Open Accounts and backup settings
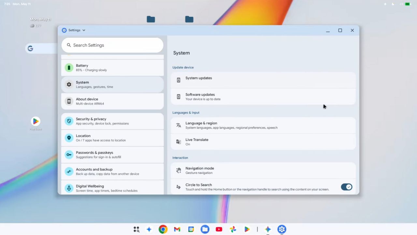Viewport: 417px width, 235px height. tap(112, 172)
